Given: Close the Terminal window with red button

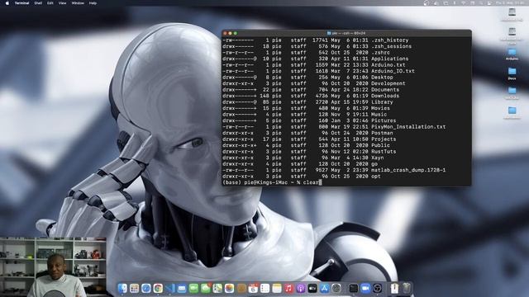Looking at the screenshot, I should click(226, 33).
